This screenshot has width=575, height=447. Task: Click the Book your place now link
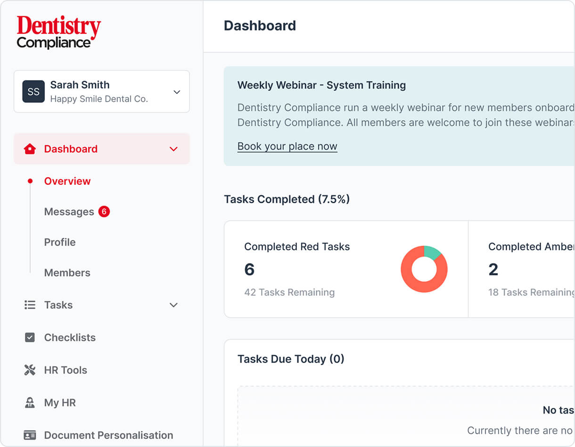click(x=287, y=146)
